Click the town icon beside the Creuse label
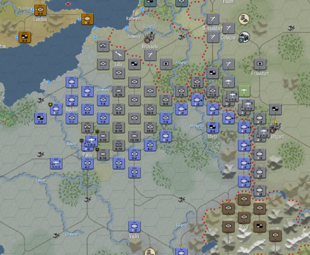 pos(57,235)
